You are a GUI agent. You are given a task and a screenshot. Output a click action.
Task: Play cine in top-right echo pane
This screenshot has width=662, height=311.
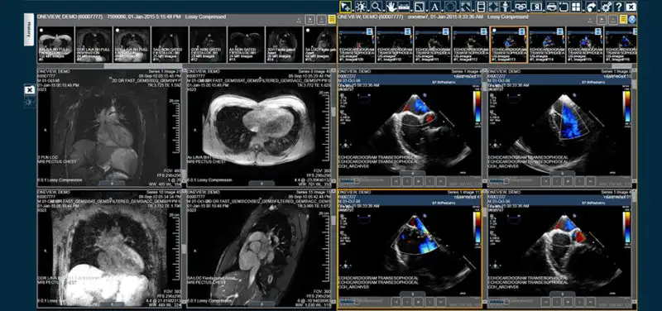[x=568, y=181]
